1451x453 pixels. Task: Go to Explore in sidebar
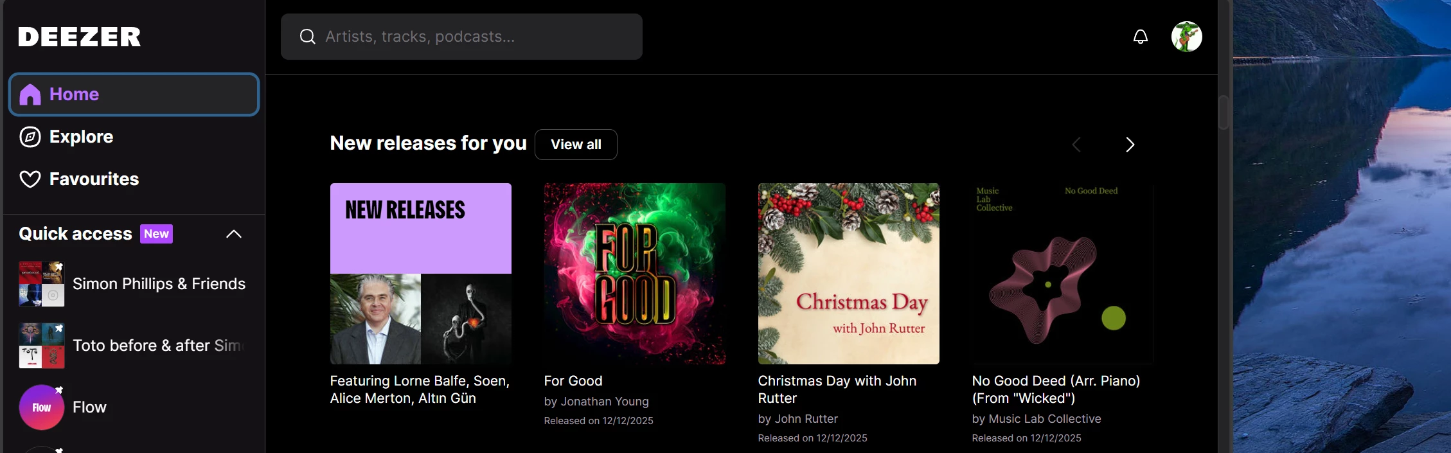pos(81,137)
